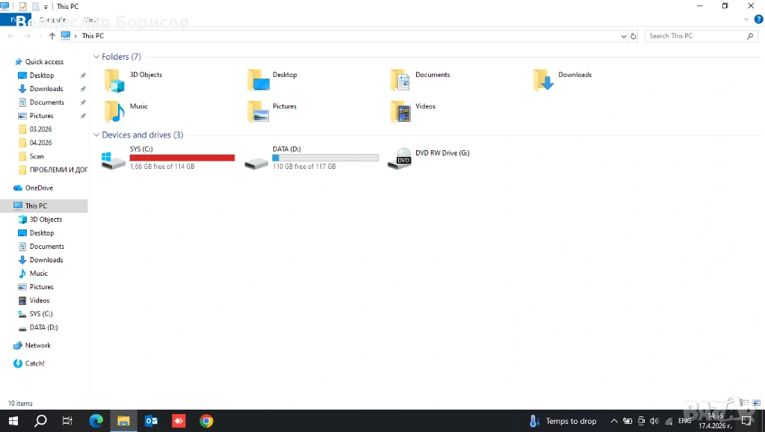Viewport: 765px width, 432px height.
Task: Launch Microsoft Edge from the taskbar
Action: point(96,421)
